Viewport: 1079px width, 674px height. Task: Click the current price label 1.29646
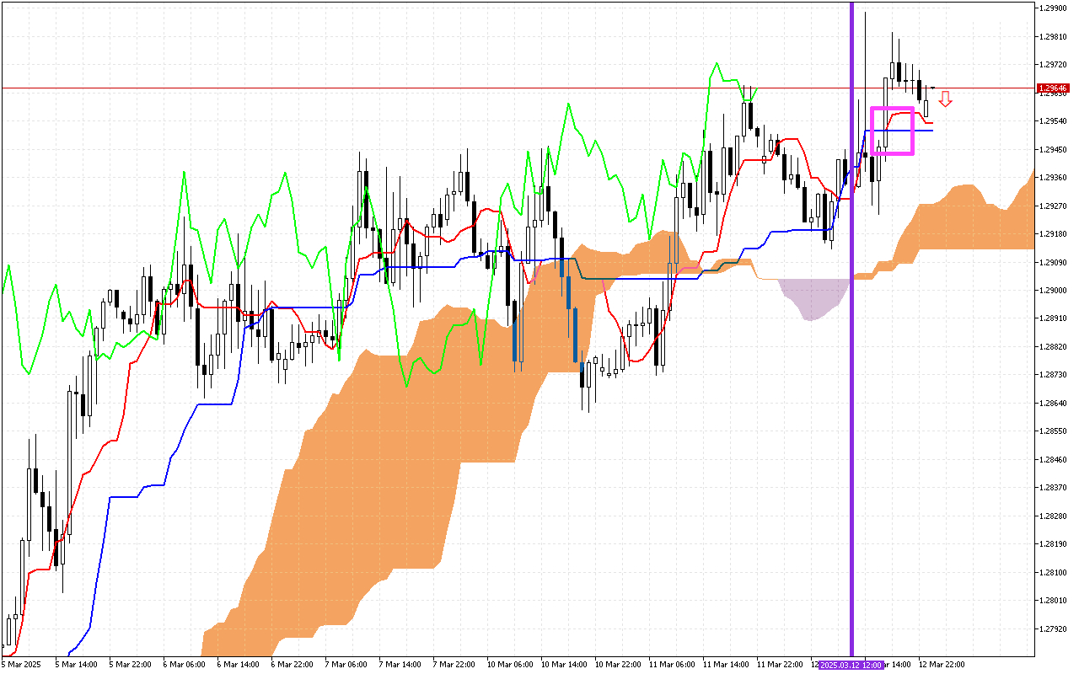[x=1054, y=88]
